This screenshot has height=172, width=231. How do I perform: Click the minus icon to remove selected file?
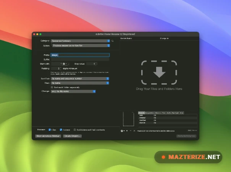coord(131,131)
